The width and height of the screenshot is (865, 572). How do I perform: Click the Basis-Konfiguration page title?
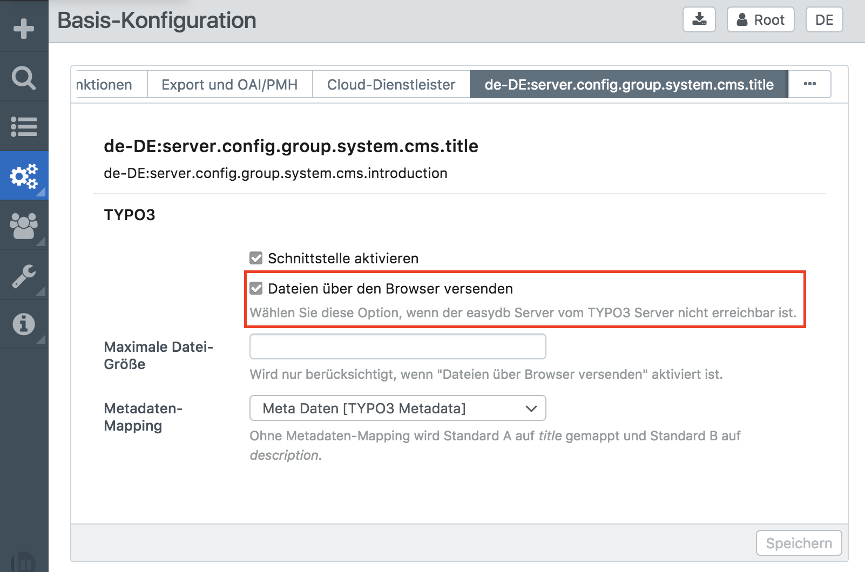pos(157,21)
